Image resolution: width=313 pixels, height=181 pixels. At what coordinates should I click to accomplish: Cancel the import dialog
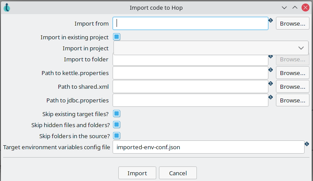click(x=177, y=173)
